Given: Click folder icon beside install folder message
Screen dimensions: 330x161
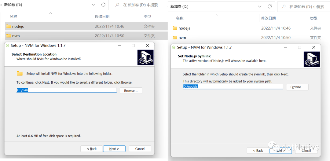Looking at the screenshot, I should point(20,73).
